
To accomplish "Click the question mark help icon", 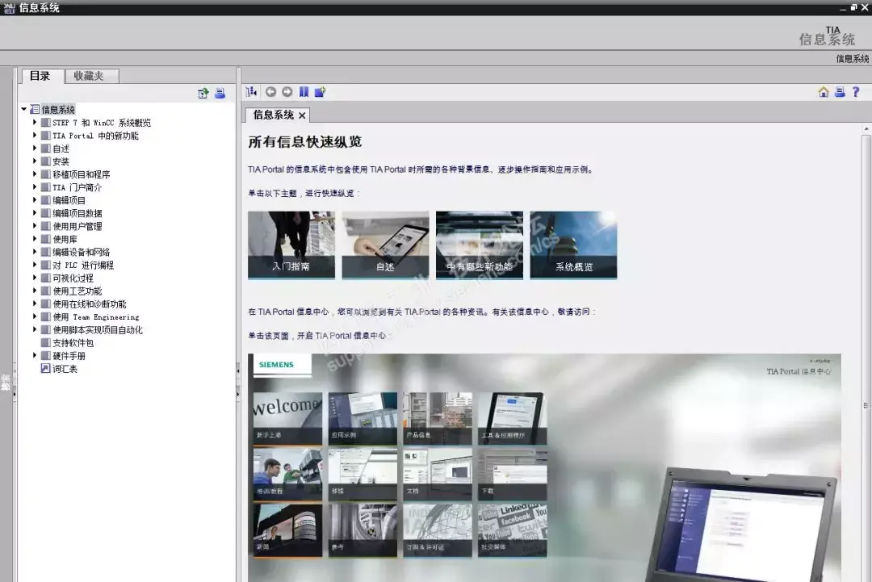I will pos(856,92).
